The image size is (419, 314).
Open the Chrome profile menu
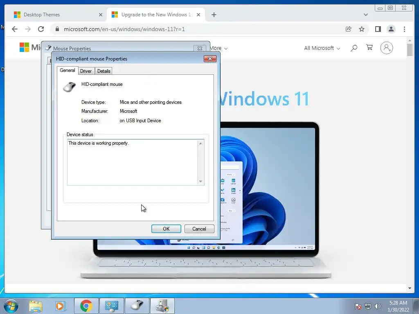[x=391, y=29]
